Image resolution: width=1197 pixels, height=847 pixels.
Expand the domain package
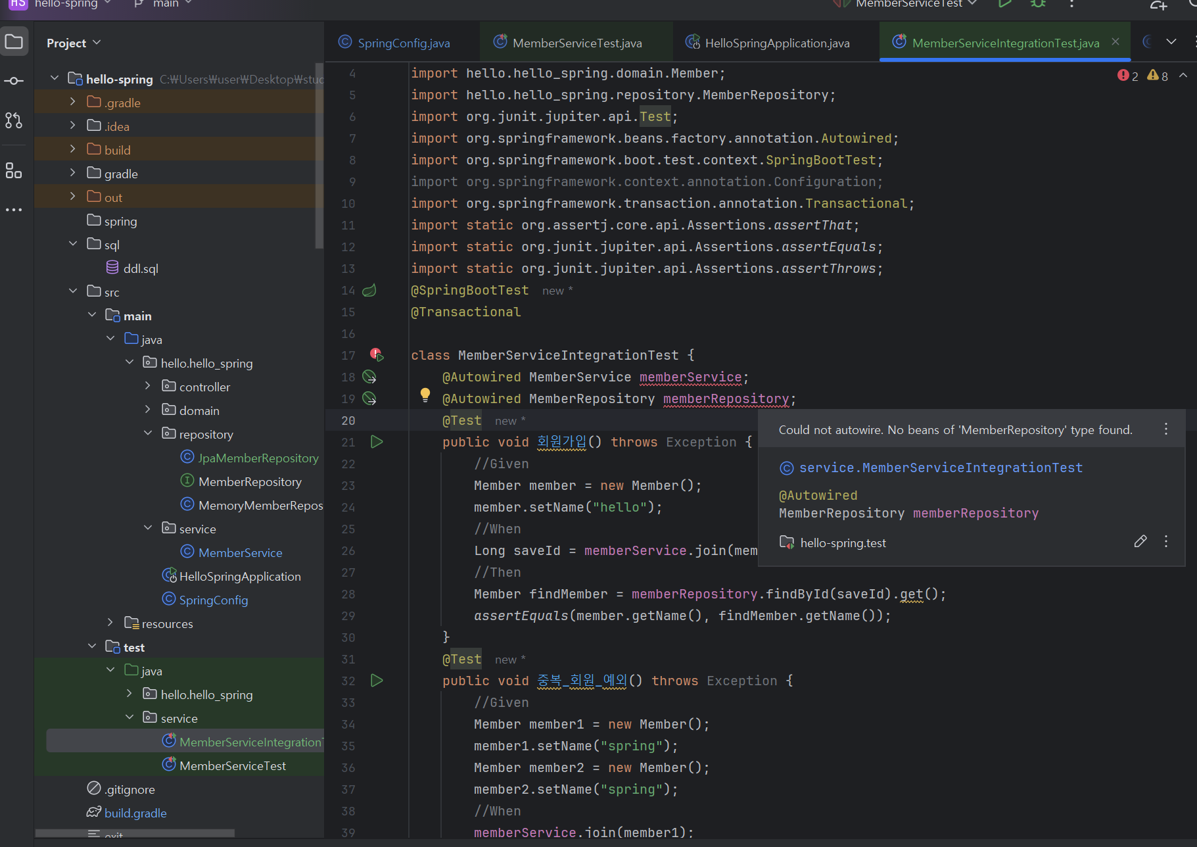click(147, 410)
